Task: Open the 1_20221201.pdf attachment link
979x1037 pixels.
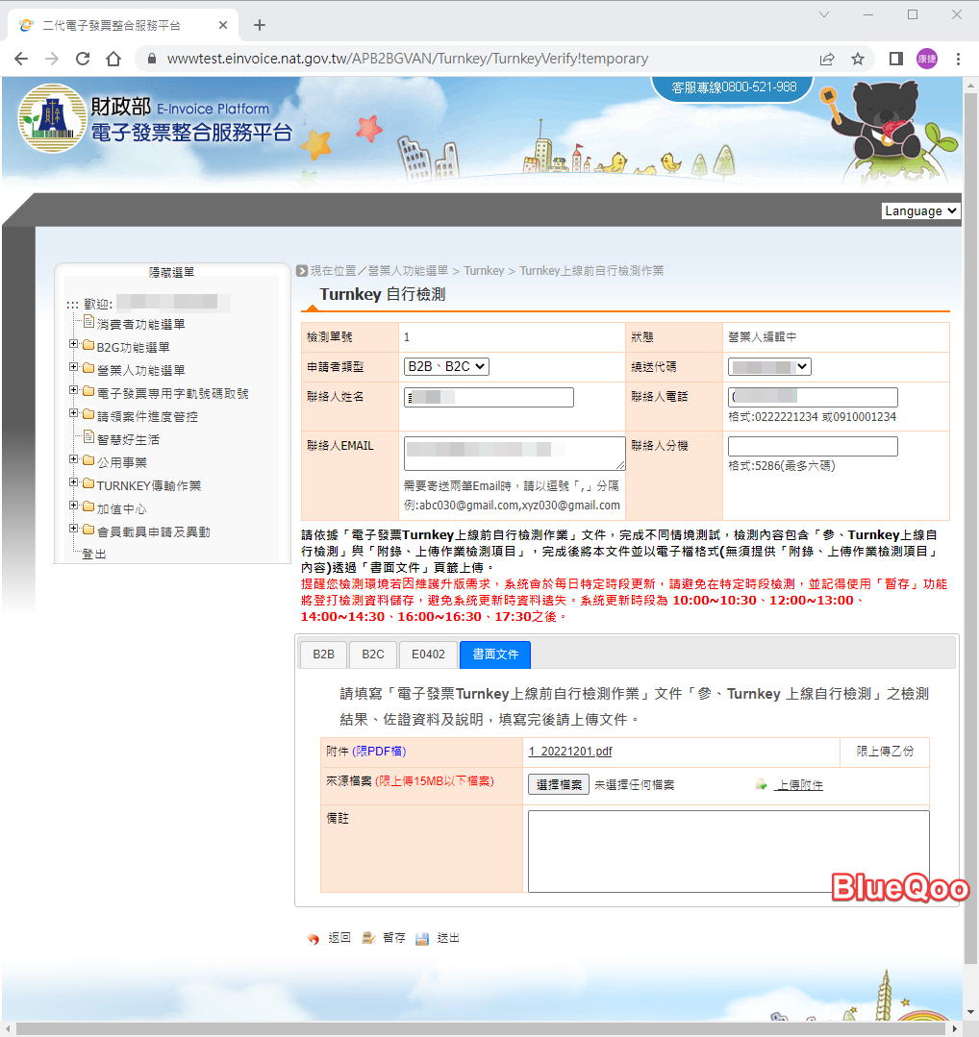Action: [x=570, y=752]
